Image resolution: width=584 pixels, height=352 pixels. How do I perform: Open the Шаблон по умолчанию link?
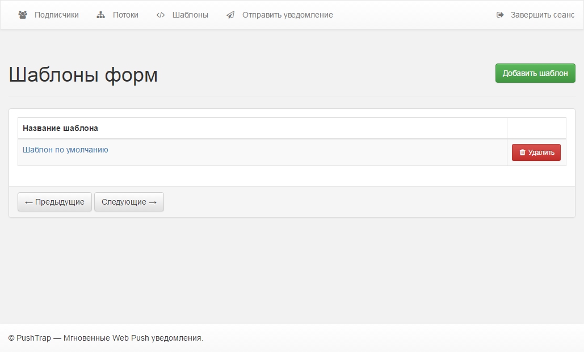(65, 150)
